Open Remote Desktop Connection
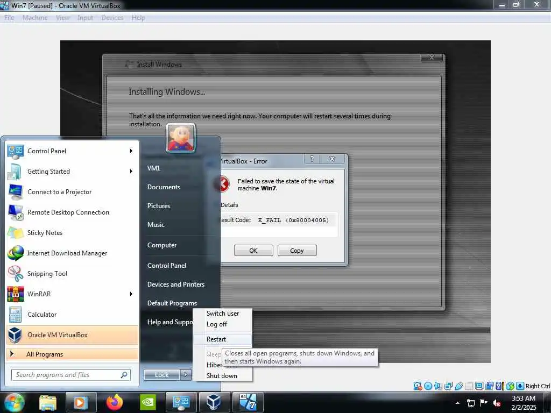 72,212
